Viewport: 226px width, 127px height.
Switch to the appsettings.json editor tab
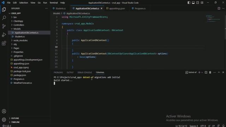point(117,8)
